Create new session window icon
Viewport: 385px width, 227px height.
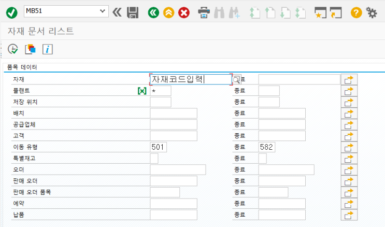tap(320, 12)
